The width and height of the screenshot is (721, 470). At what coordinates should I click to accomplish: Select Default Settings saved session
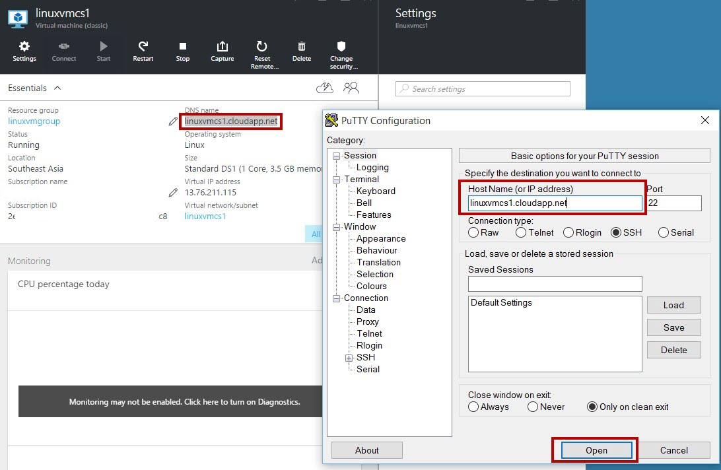click(501, 302)
